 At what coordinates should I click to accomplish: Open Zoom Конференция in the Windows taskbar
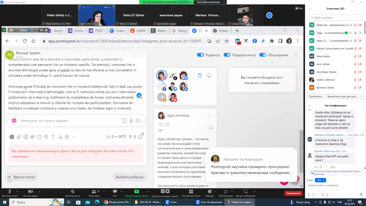[x=209, y=202]
